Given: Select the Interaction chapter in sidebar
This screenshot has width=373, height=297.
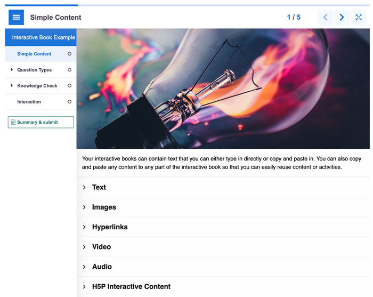Looking at the screenshot, I should pyautogui.click(x=29, y=102).
